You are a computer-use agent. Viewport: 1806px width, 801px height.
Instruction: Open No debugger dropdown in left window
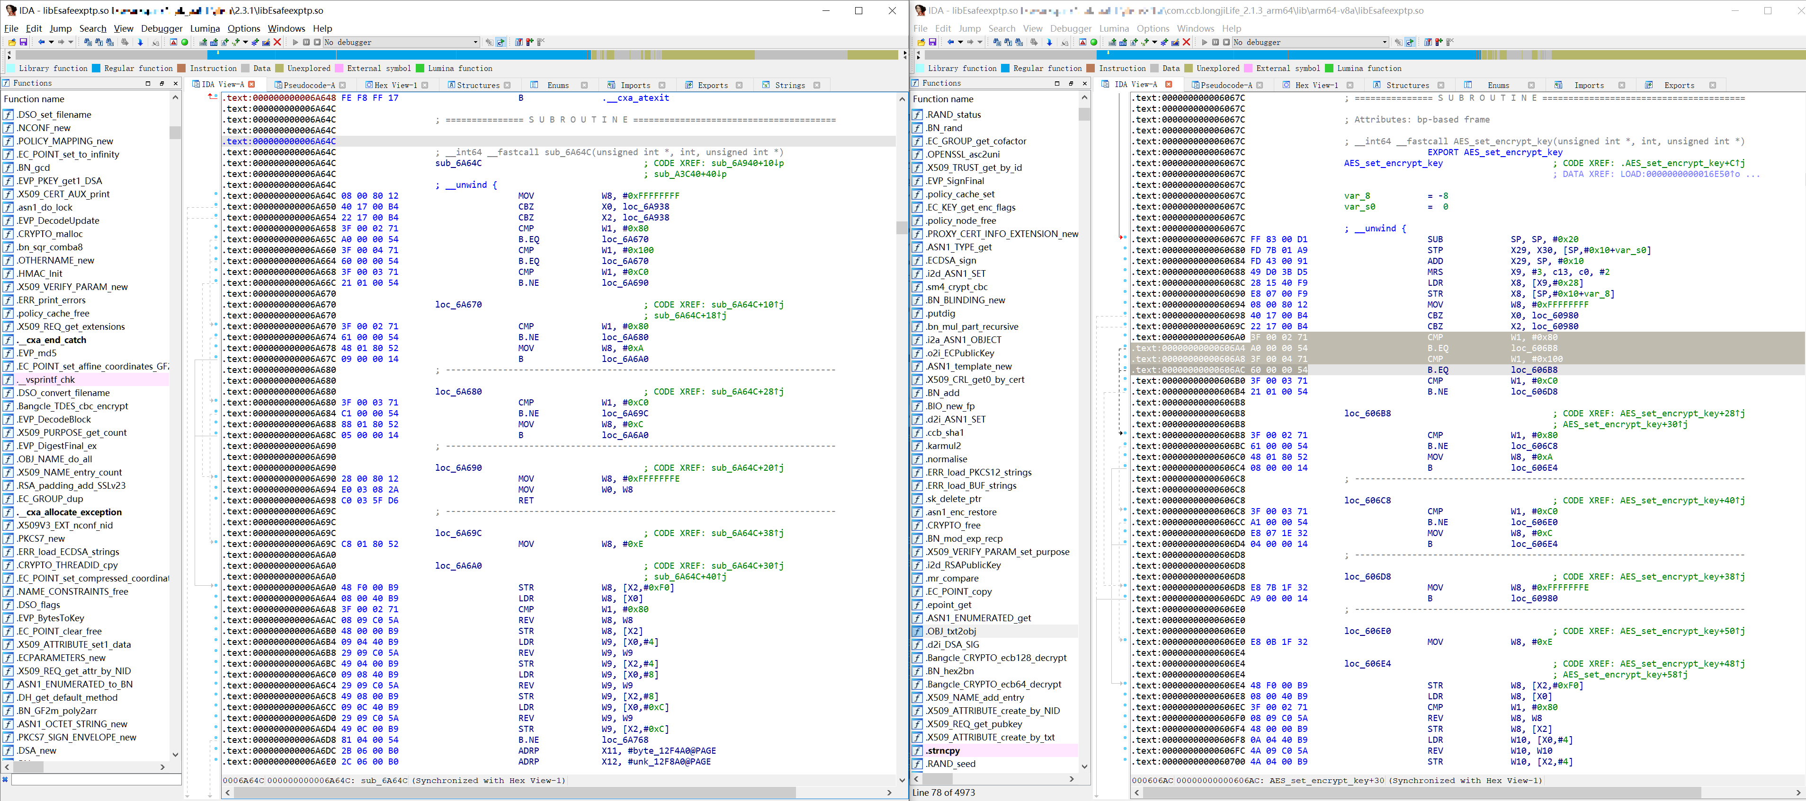pos(475,42)
